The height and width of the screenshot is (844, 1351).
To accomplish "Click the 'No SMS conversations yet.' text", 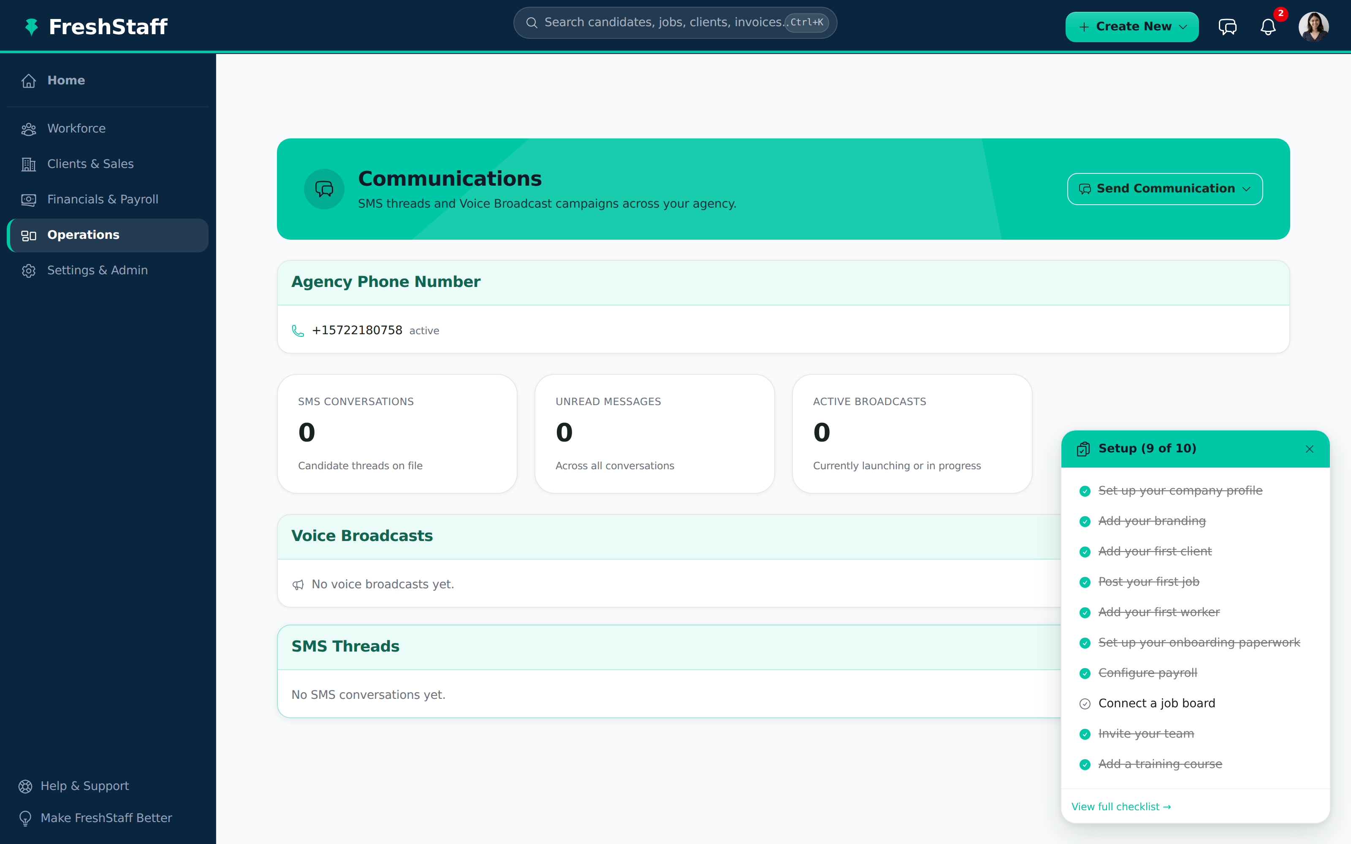I will click(x=368, y=695).
